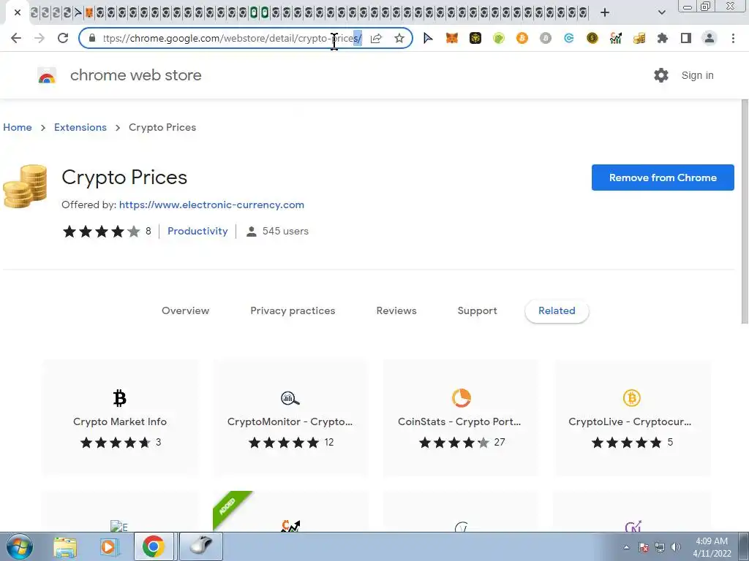Open Windows Explorer from the taskbar

pos(65,546)
